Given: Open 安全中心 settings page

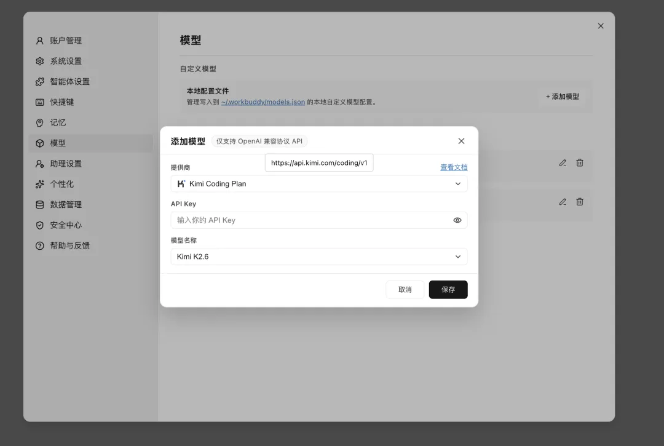Looking at the screenshot, I should (90, 225).
